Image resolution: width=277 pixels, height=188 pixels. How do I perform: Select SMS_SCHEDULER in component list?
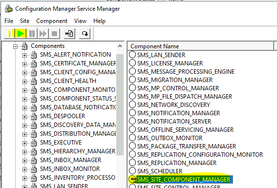[x=160, y=171]
